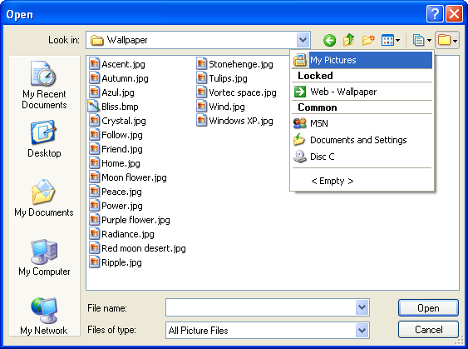The height and width of the screenshot is (349, 468).
Task: Select My Pictures menu entry
Action: click(362, 60)
